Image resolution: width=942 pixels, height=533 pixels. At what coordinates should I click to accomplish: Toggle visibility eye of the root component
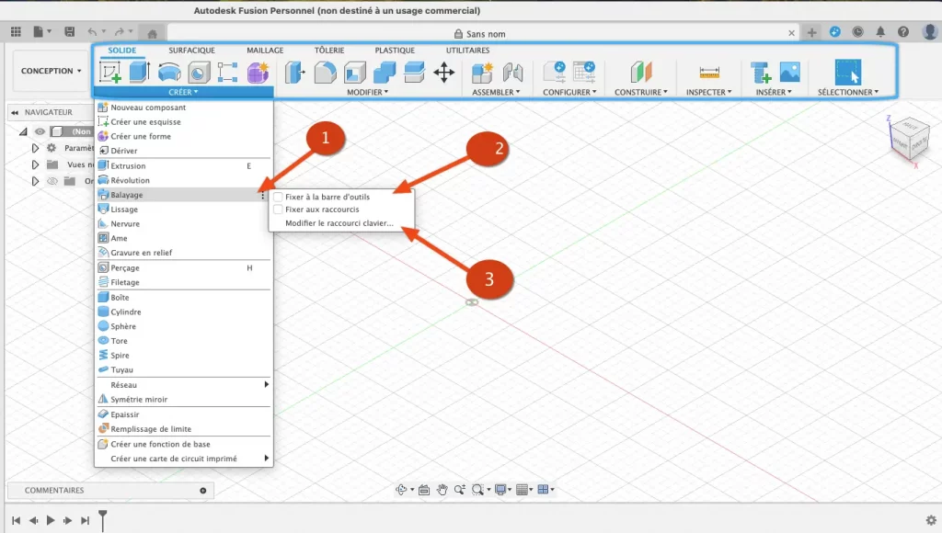pos(40,131)
